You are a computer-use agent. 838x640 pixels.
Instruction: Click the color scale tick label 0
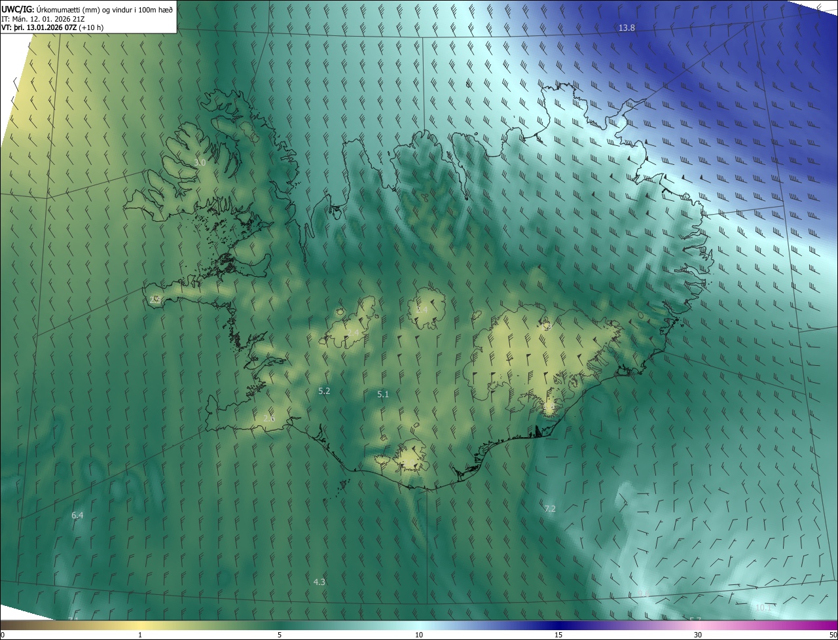pos(3,635)
